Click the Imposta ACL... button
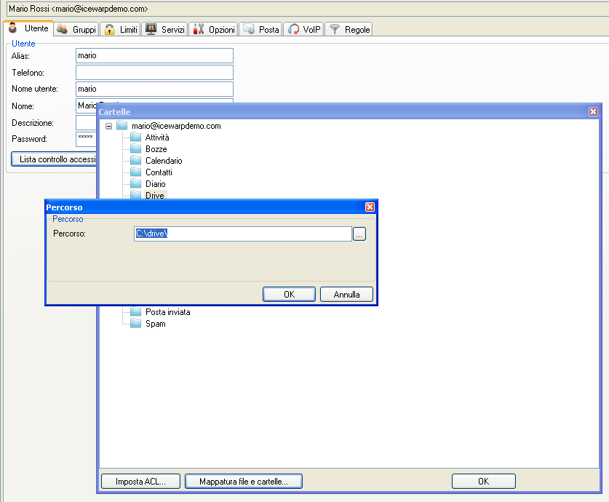 point(140,482)
